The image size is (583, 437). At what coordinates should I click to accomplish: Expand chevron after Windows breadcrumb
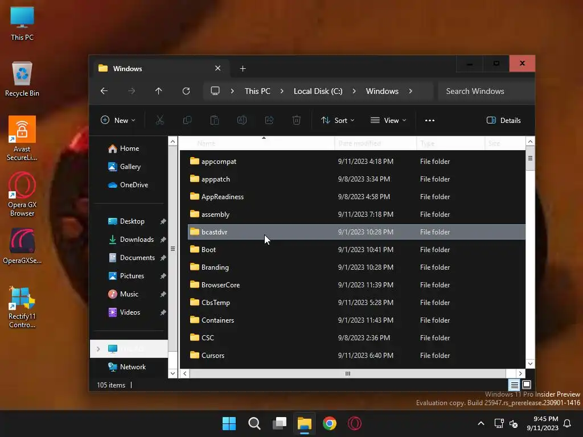(410, 91)
